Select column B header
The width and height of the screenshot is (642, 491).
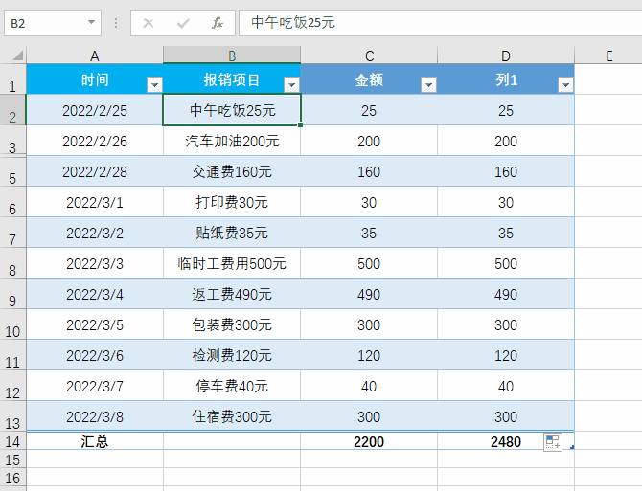232,56
